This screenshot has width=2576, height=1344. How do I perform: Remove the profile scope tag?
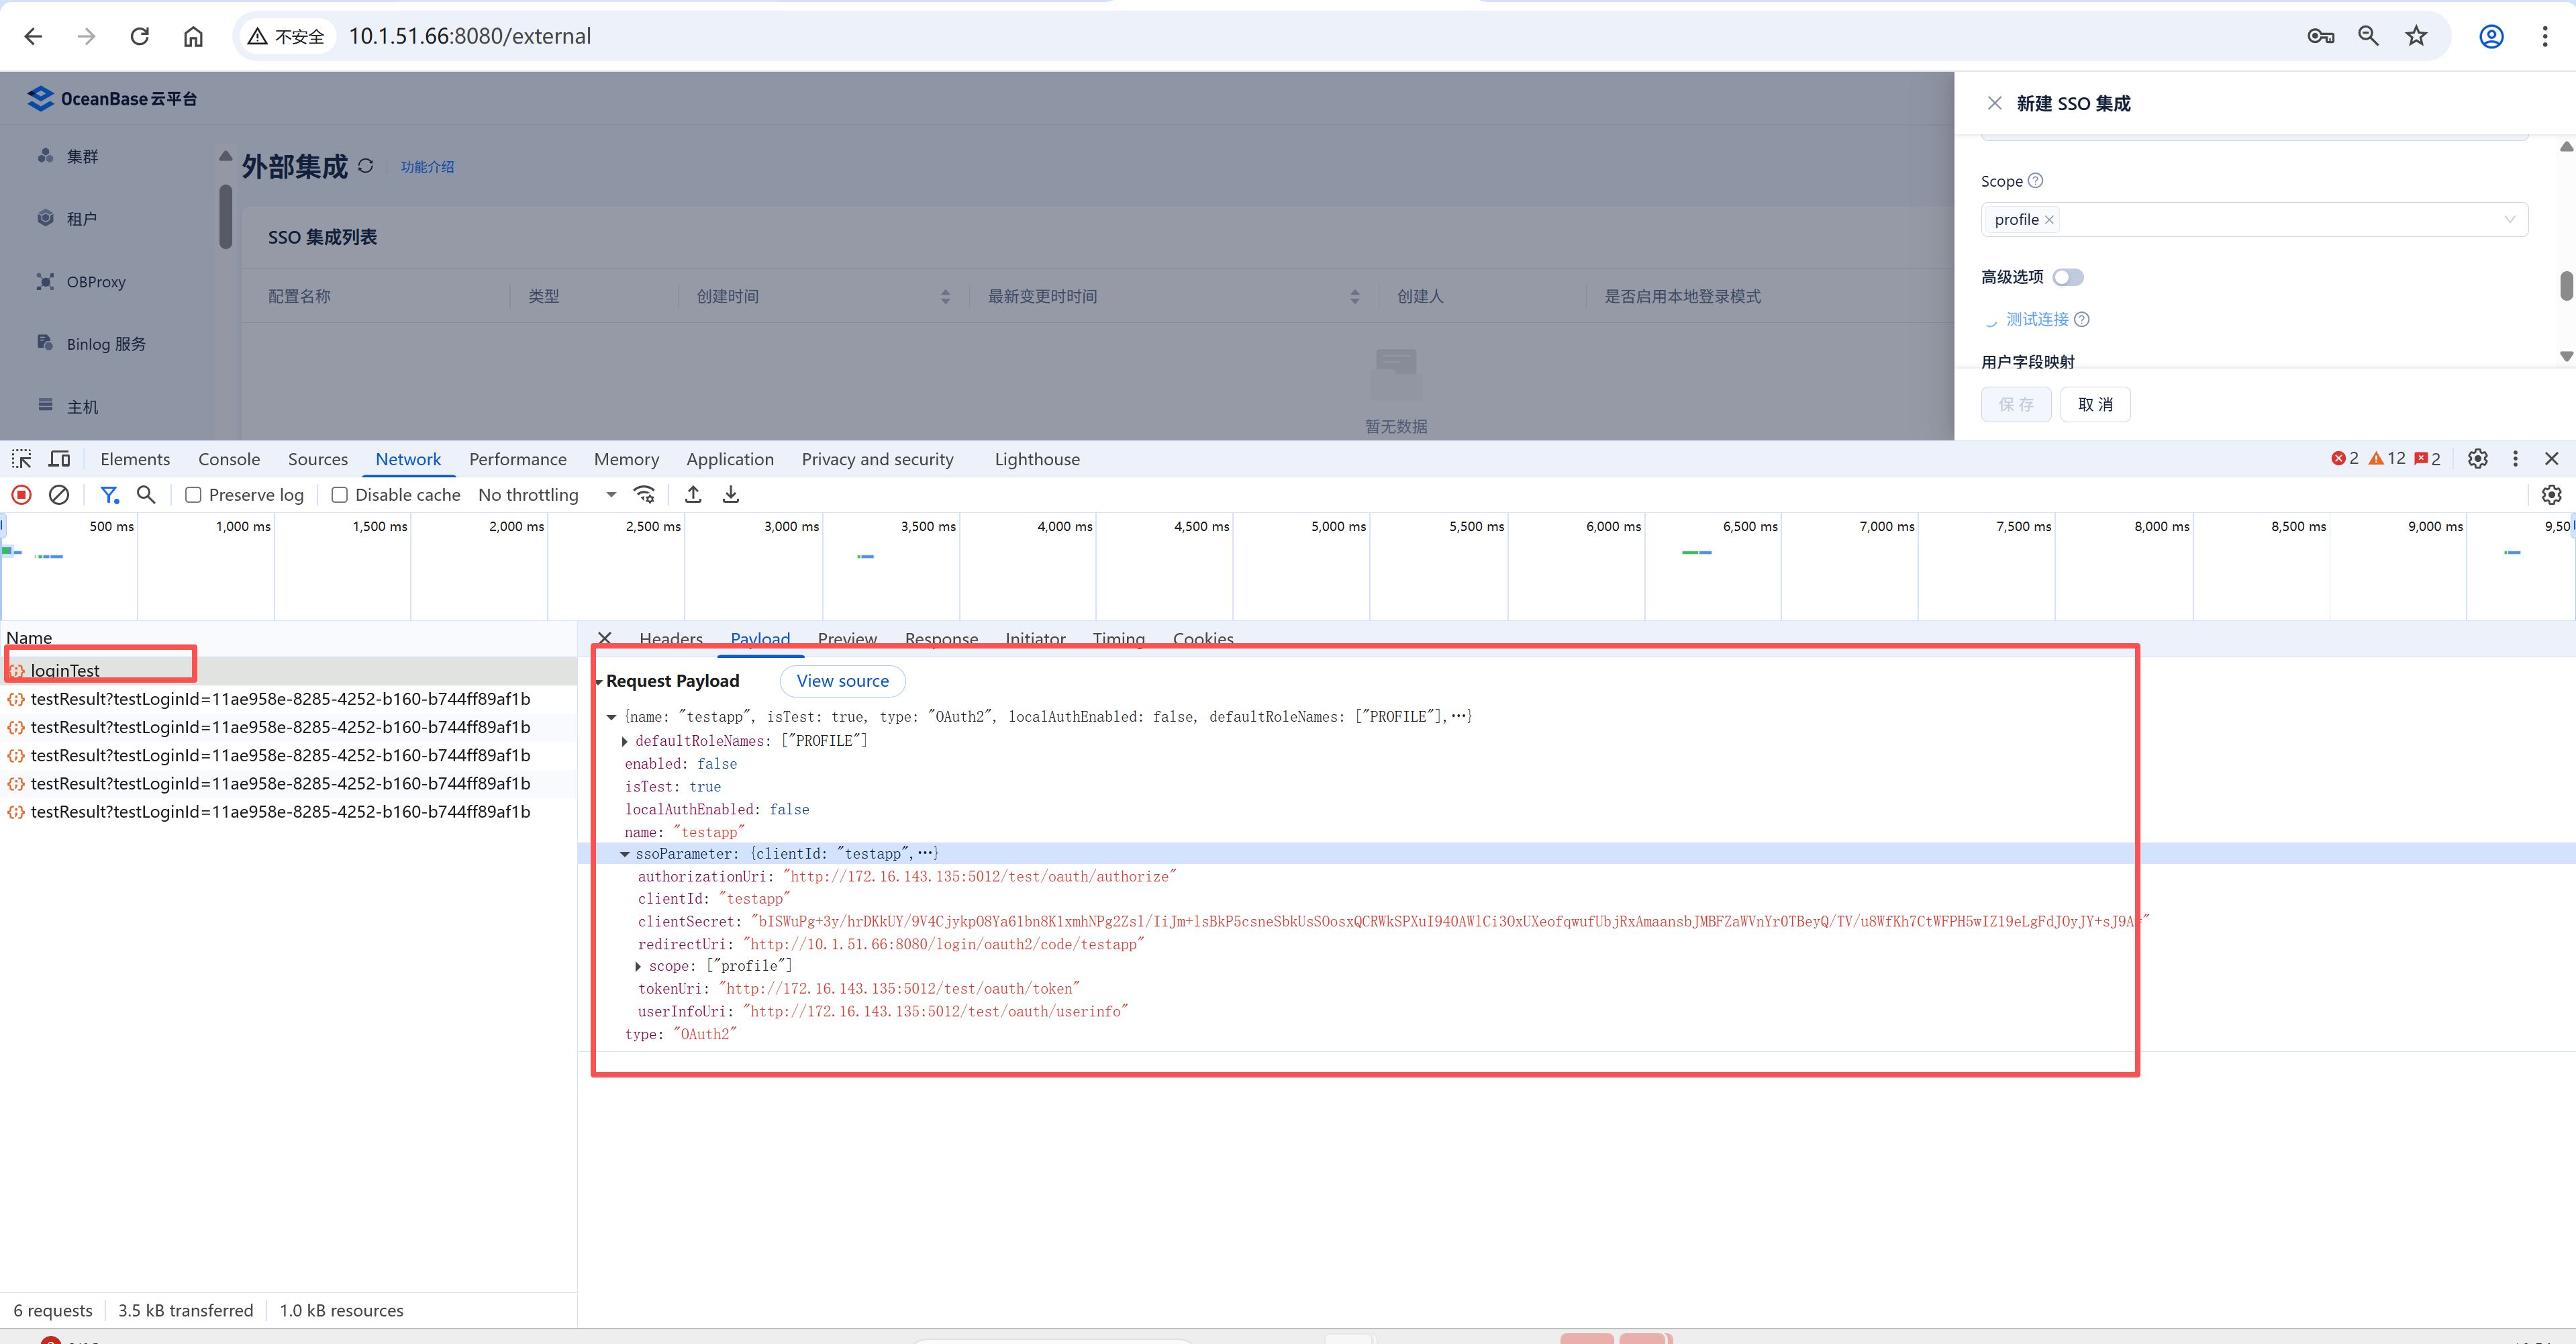(2049, 219)
